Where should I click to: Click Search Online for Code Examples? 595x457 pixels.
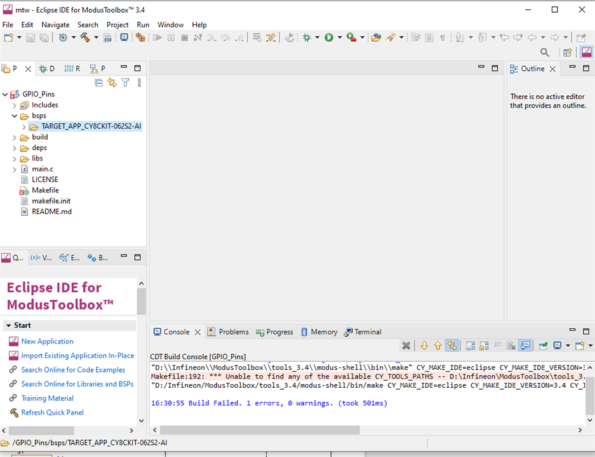(x=73, y=370)
